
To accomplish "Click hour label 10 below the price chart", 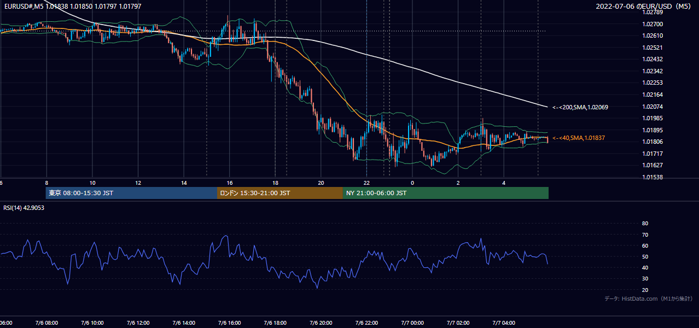I will (92, 183).
